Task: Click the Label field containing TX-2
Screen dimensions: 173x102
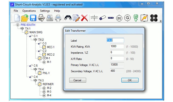Action: (115, 40)
